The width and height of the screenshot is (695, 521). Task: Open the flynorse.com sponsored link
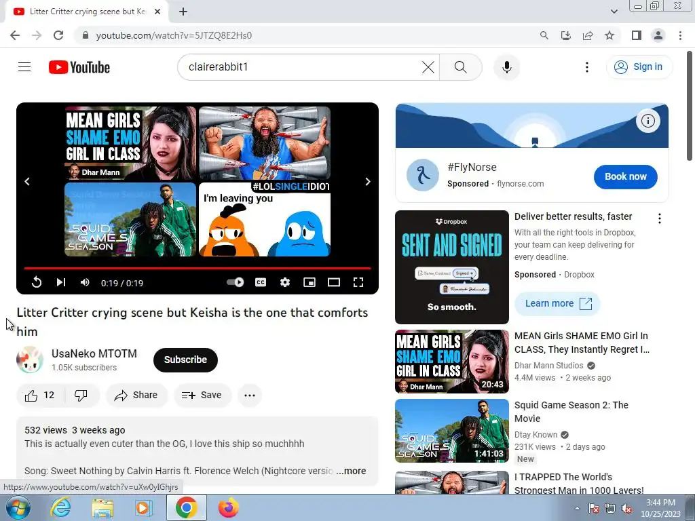tap(520, 183)
